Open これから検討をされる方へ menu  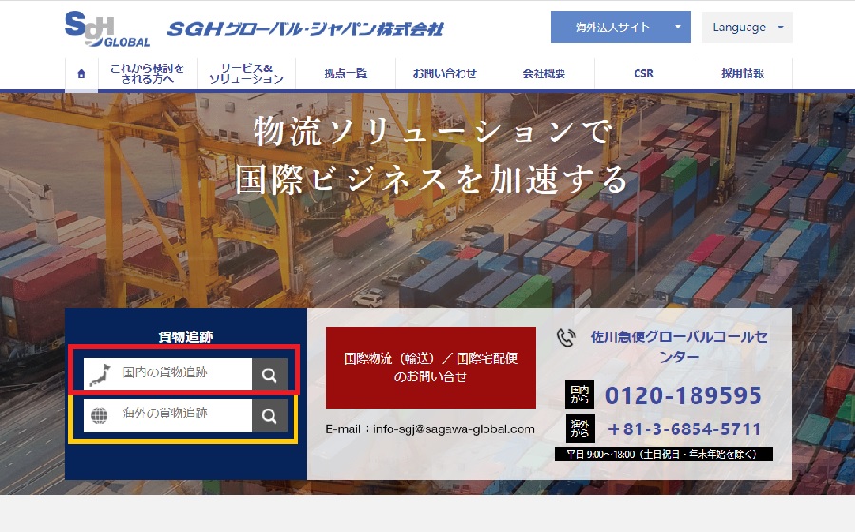tap(147, 73)
